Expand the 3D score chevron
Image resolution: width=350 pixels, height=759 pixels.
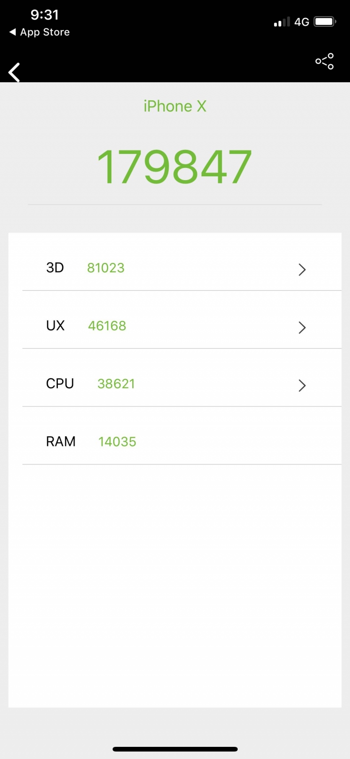tap(302, 269)
